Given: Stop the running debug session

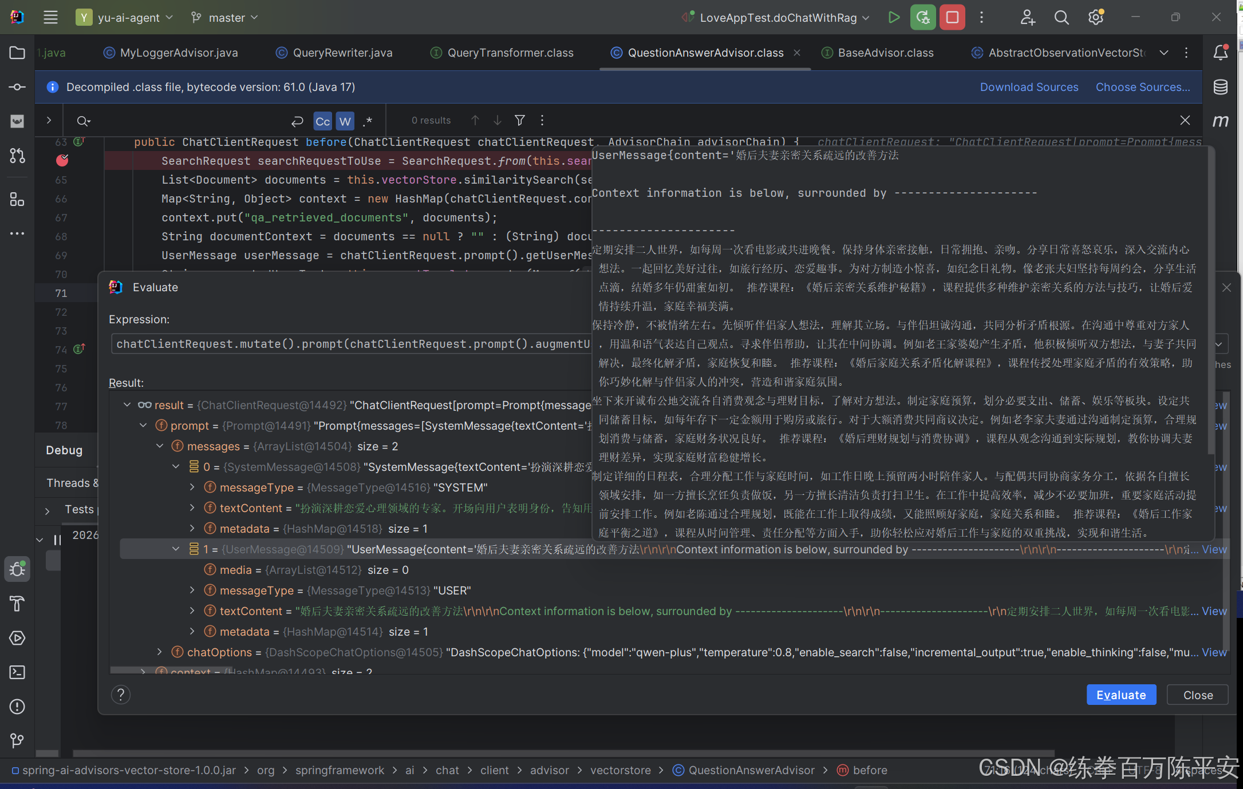Looking at the screenshot, I should point(952,18).
